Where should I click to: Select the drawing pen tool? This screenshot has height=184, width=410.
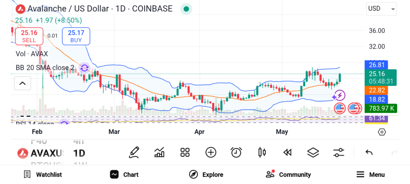click(134, 152)
